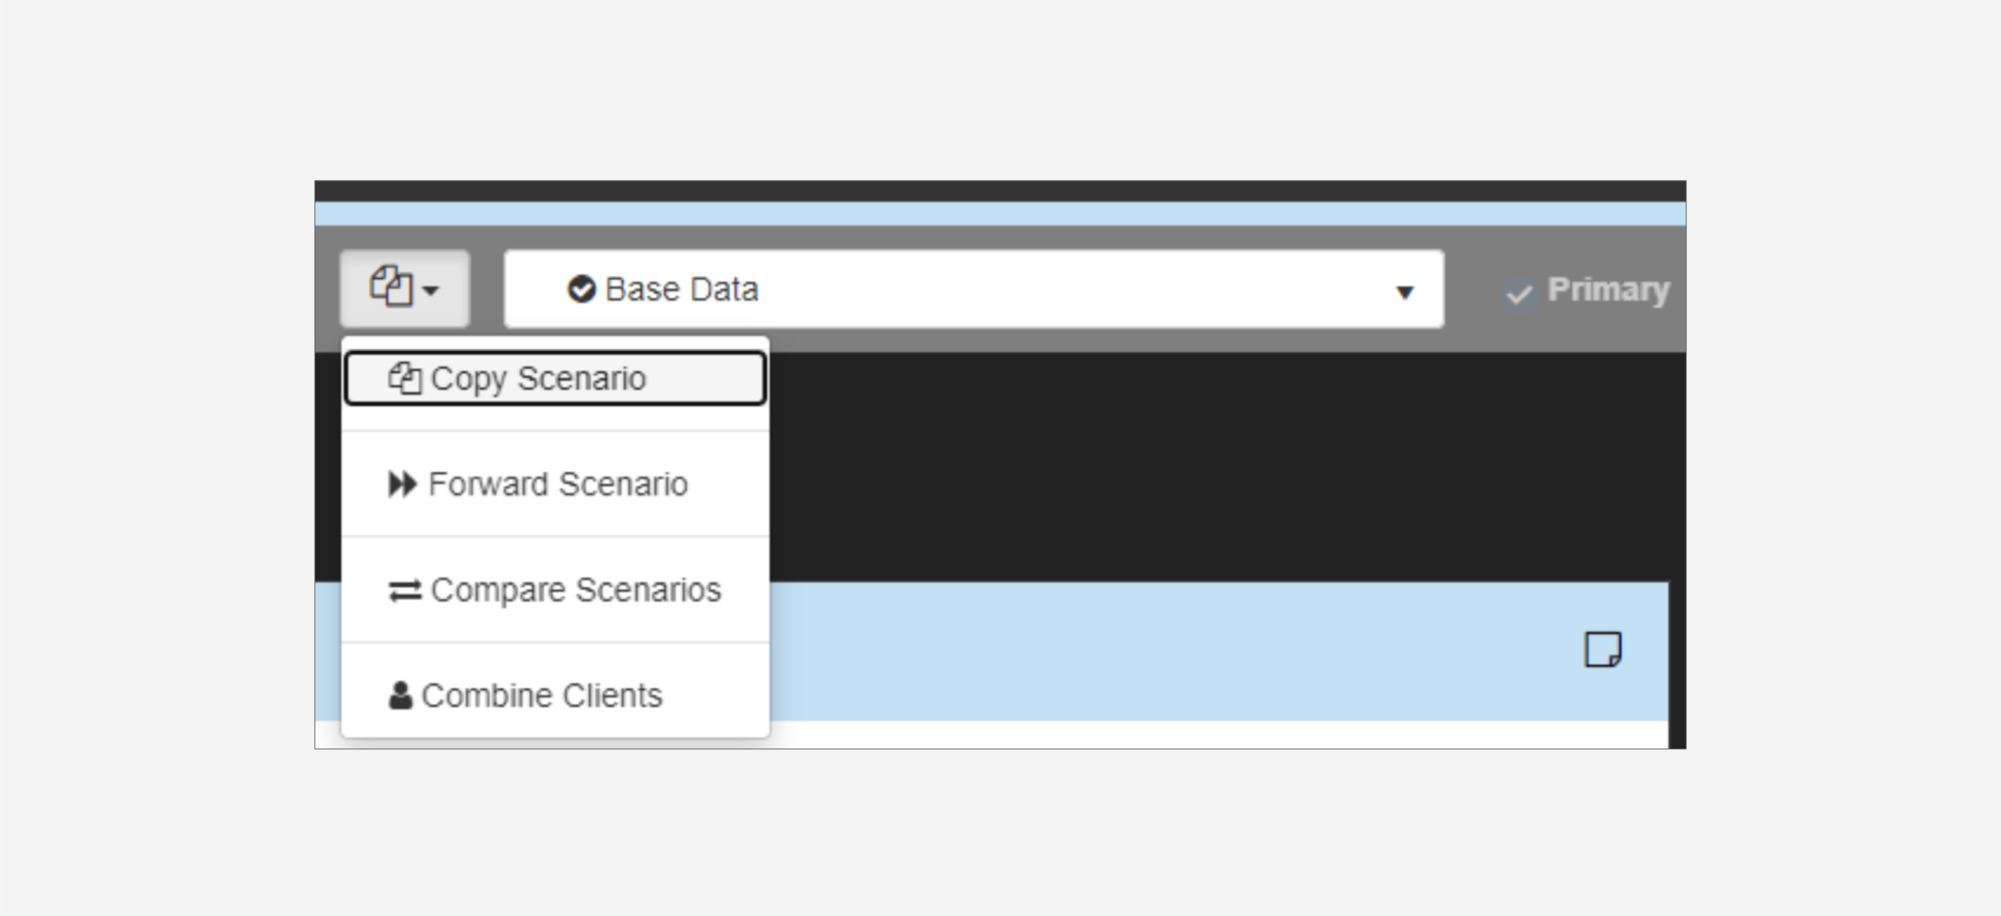Viewport: 2001px width, 916px height.
Task: Click the fast-forward icon beside Forward Scenario
Action: pyautogui.click(x=403, y=484)
